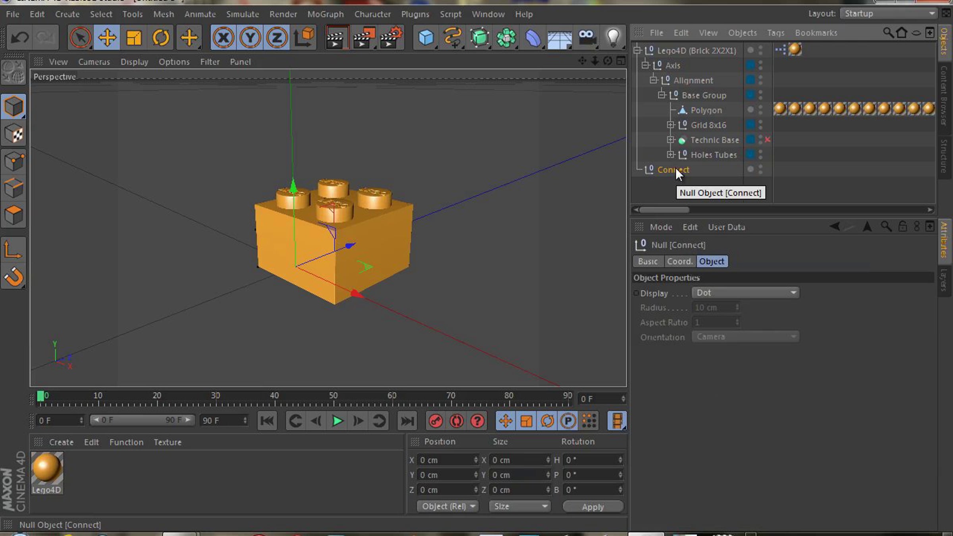Click Record Active Objects button
The image size is (953, 536).
(x=436, y=421)
